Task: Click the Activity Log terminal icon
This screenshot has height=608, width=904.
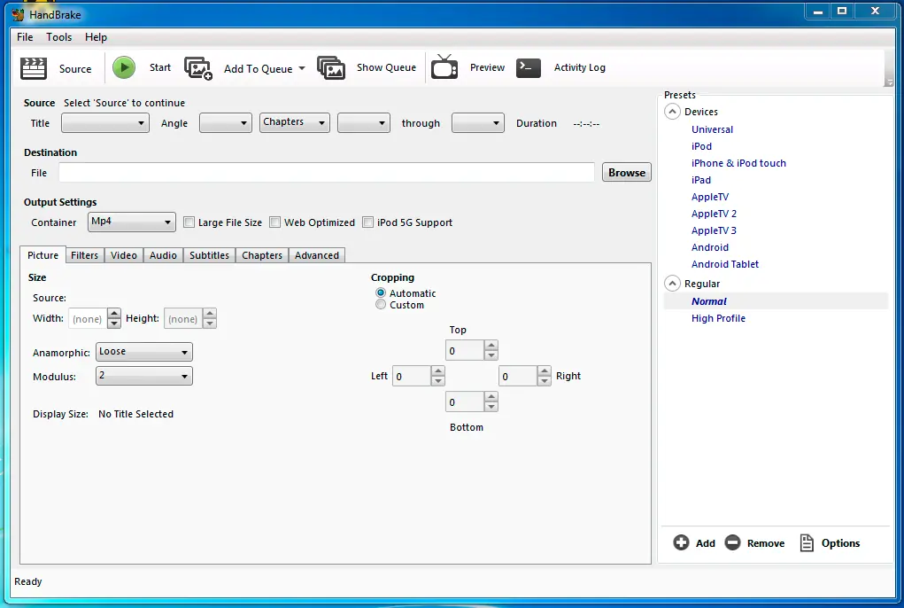Action: point(528,67)
